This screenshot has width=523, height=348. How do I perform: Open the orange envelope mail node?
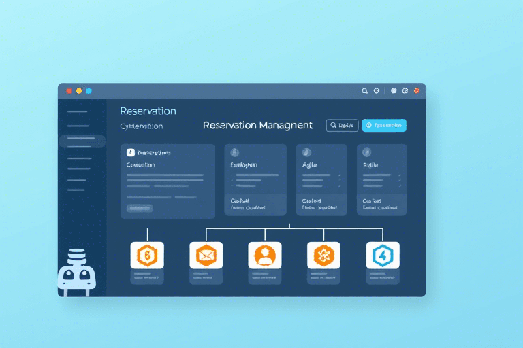206,256
